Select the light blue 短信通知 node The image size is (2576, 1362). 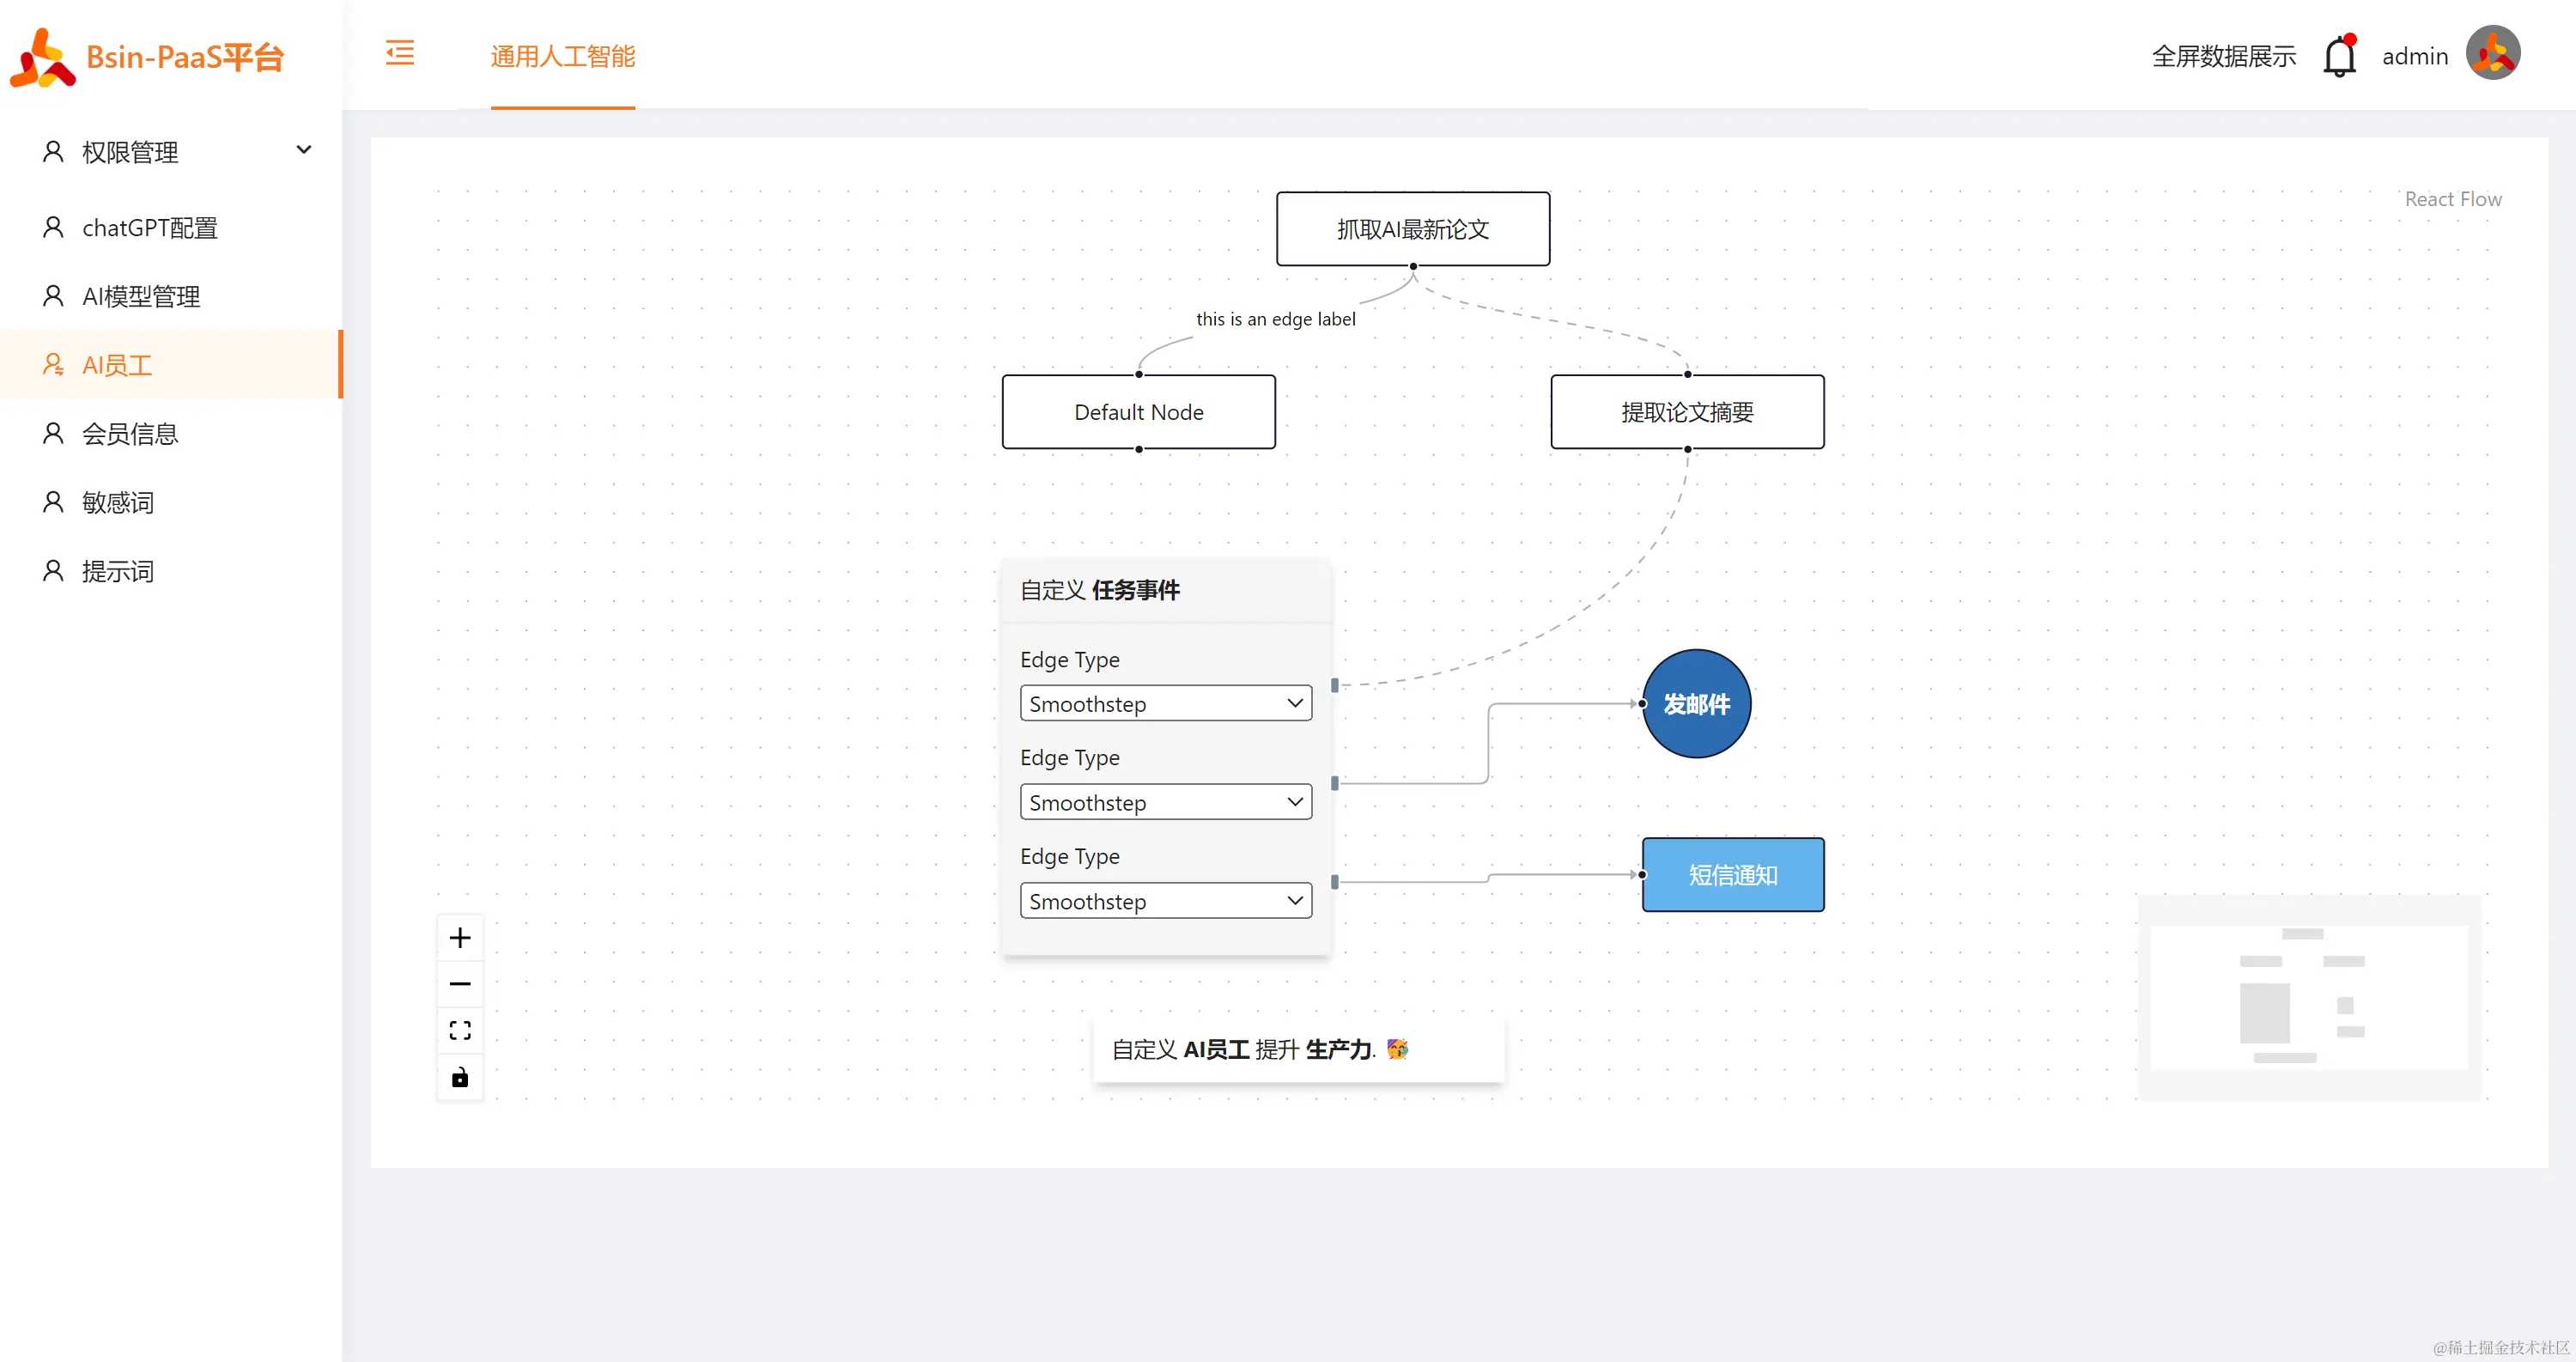(x=1732, y=875)
